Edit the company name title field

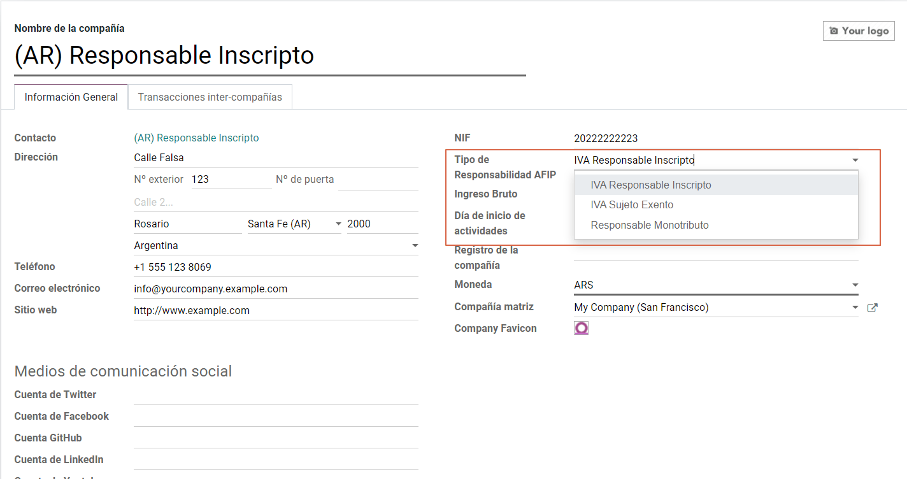tap(269, 56)
